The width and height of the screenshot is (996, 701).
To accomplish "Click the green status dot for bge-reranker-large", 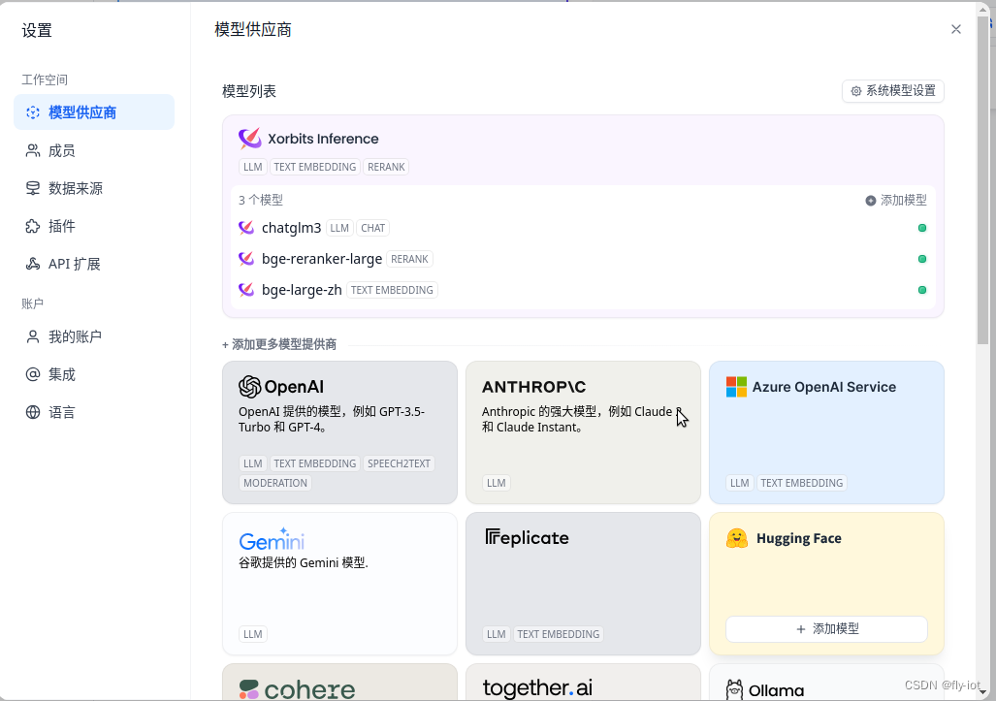I will click(x=922, y=259).
